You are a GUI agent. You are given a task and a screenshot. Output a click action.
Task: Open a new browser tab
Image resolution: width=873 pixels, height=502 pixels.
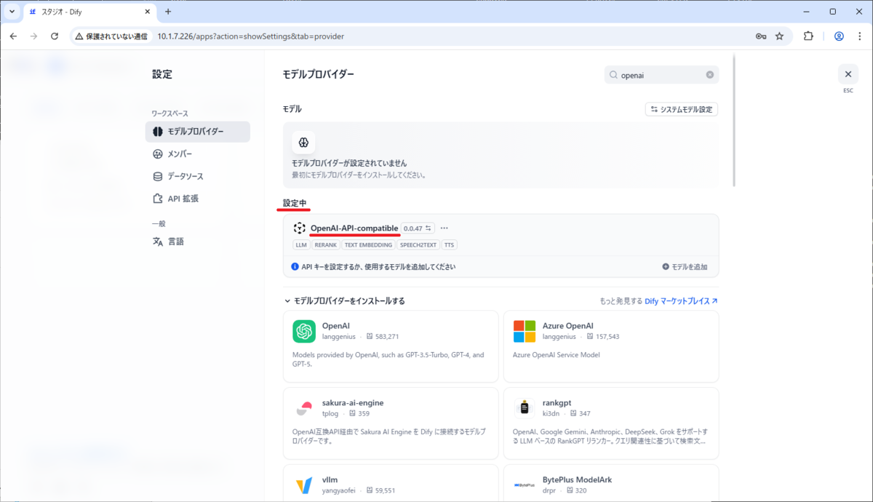point(168,12)
